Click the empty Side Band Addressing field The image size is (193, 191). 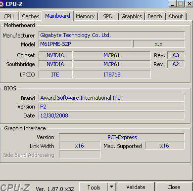(x=80, y=154)
